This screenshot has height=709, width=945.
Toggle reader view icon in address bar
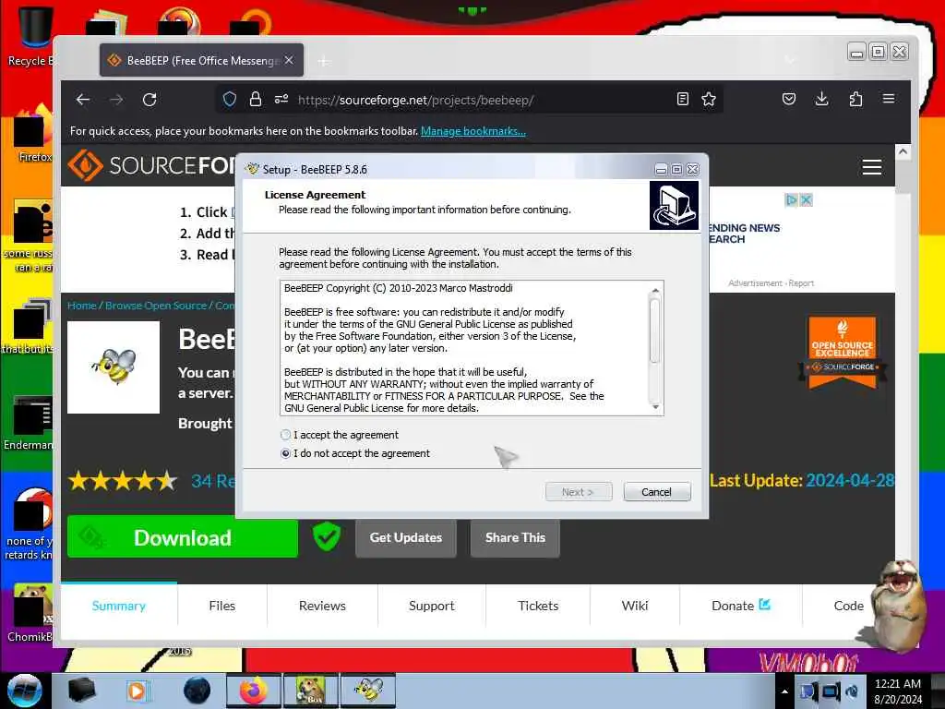click(x=683, y=100)
